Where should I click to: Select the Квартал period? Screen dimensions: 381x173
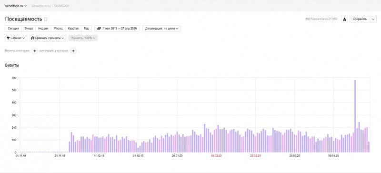[73, 29]
